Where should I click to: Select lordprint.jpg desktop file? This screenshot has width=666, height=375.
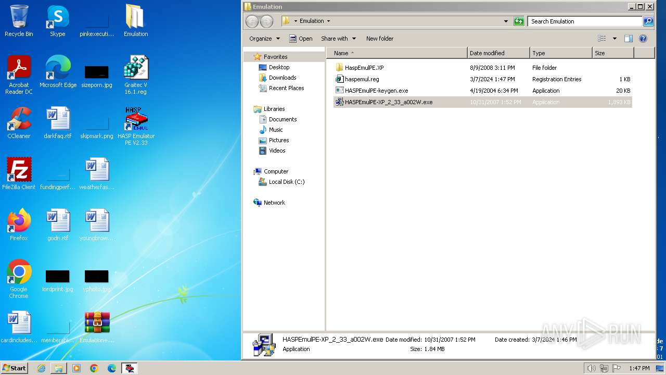click(58, 281)
